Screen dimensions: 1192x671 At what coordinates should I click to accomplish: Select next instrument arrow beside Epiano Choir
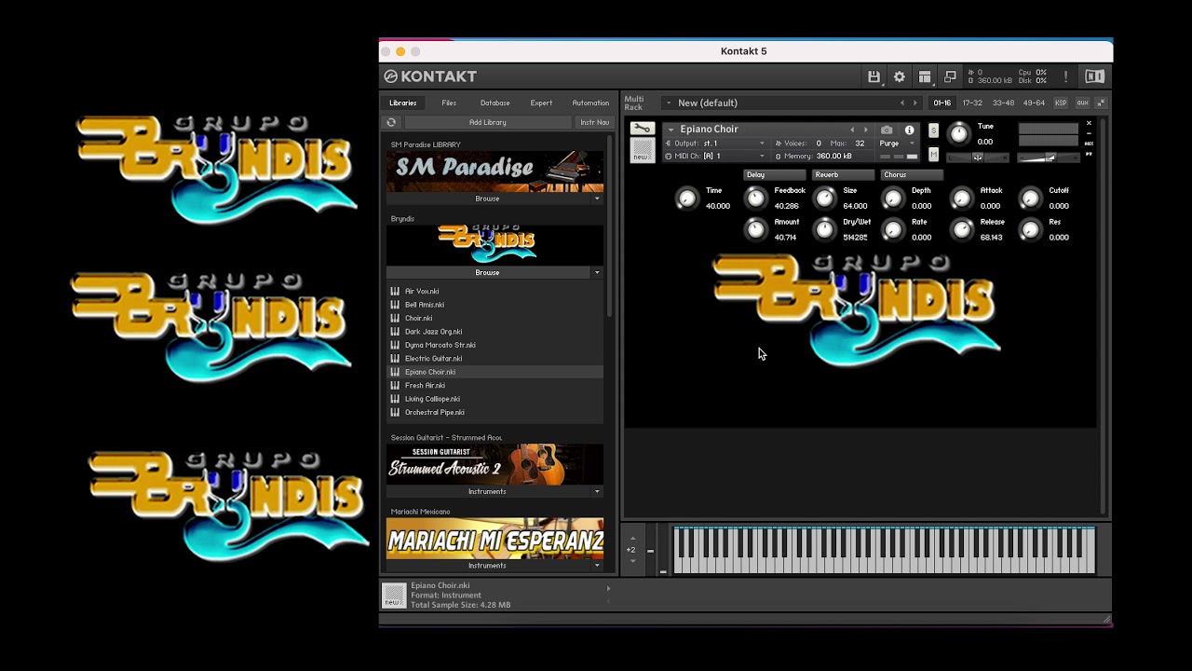(865, 130)
